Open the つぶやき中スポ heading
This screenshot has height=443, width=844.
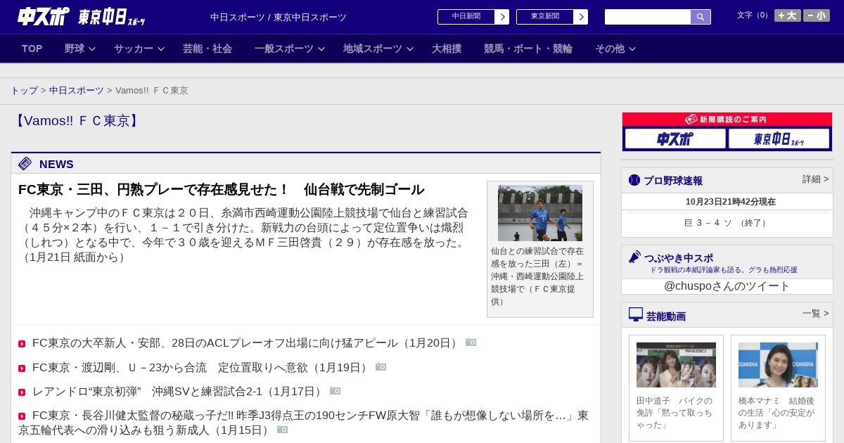click(x=679, y=258)
